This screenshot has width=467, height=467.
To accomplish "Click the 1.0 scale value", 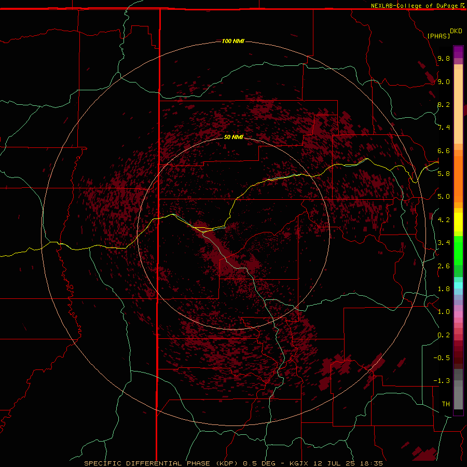I will (444, 312).
